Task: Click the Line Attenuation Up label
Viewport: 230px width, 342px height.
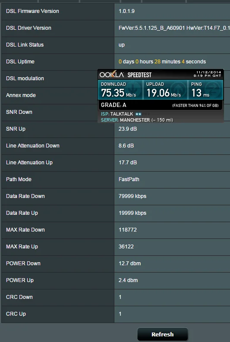Action: pyautogui.click(x=29, y=163)
